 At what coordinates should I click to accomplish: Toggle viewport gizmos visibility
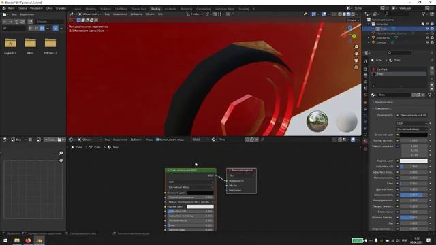tap(313, 14)
